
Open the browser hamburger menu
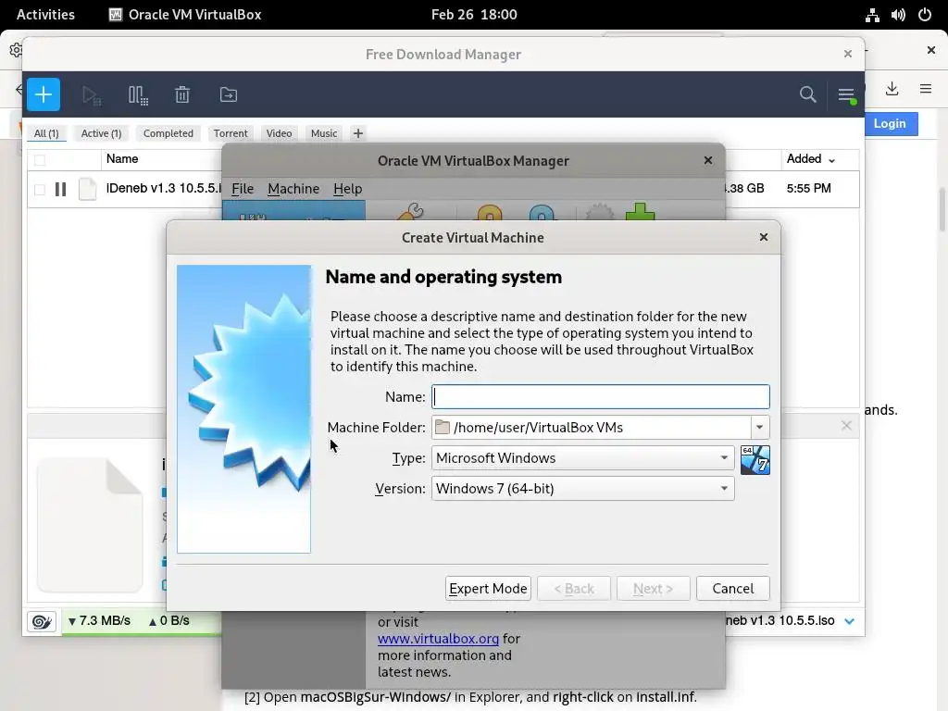(x=925, y=89)
